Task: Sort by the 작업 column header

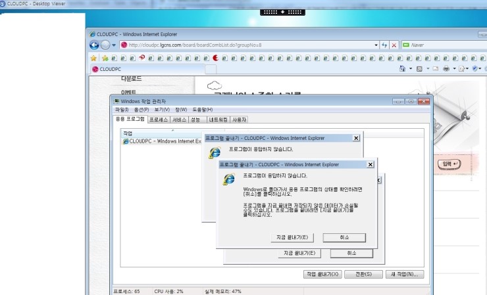Action: [x=161, y=133]
